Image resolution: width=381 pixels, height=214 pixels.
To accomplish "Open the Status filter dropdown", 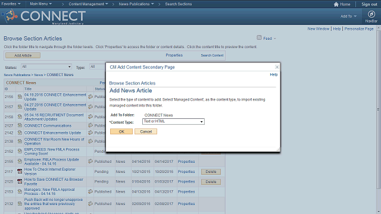I will 46,67.
